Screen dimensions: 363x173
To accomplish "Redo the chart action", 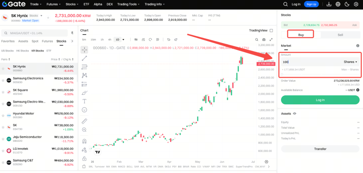I will (176, 40).
